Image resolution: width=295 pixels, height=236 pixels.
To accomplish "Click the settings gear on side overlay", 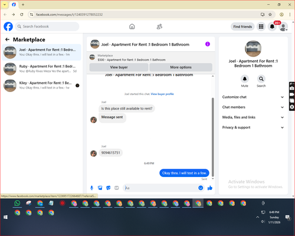I will pos(292,107).
